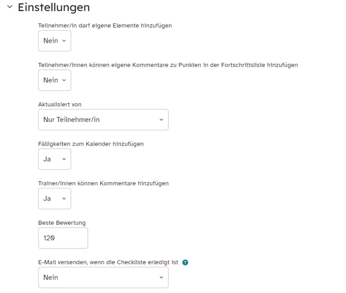The width and height of the screenshot is (346, 293).
Task: Click the Beste Bewertung input field
Action: point(63,238)
